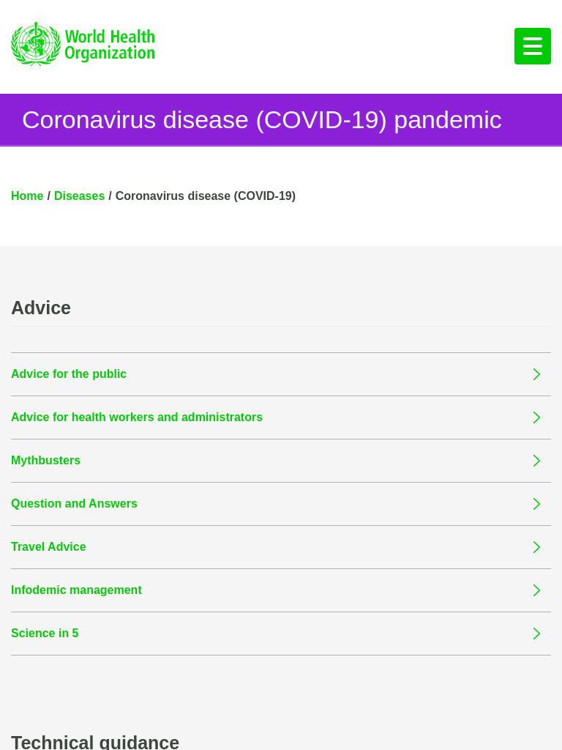This screenshot has width=562, height=750.
Task: Click the arrow icon next to Mythbusters
Action: pyautogui.click(x=536, y=461)
